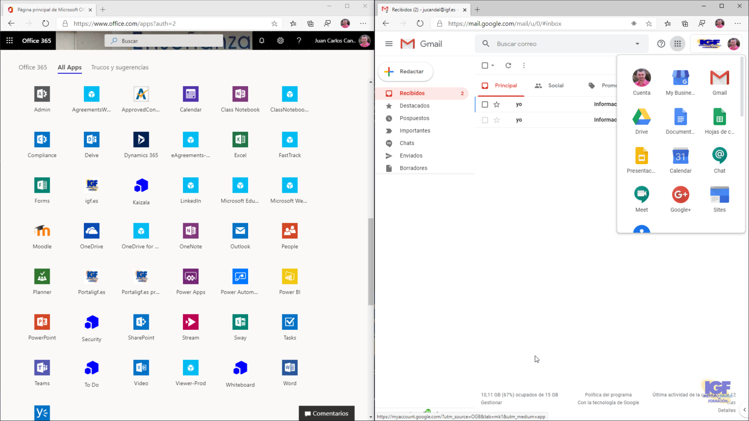
Task: Star the second email from yo
Action: (x=497, y=120)
